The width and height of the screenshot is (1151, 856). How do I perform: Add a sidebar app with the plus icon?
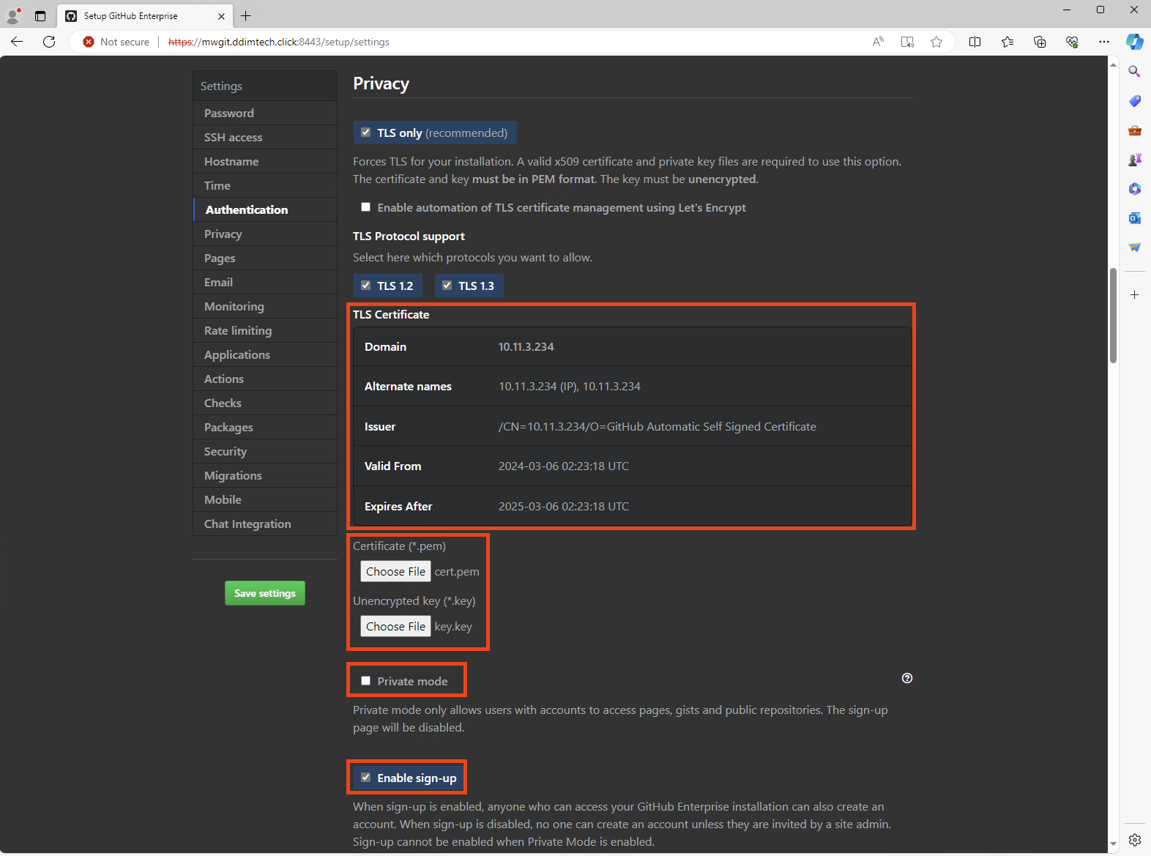click(x=1134, y=294)
